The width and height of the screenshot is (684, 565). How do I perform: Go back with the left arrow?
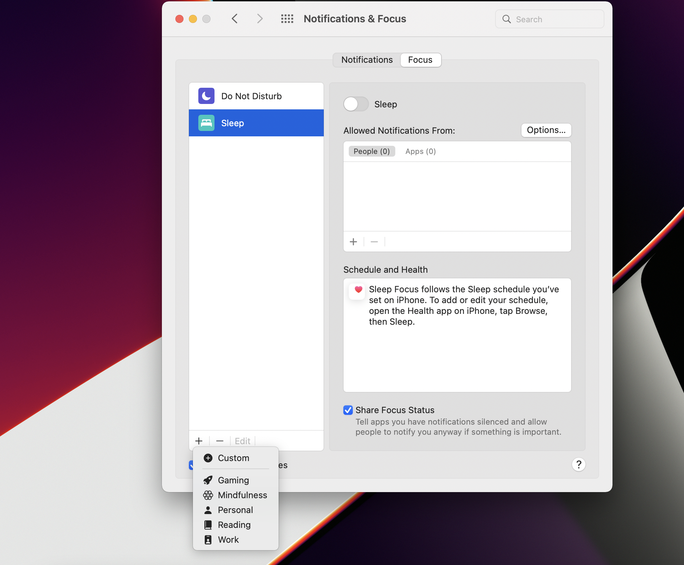235,19
